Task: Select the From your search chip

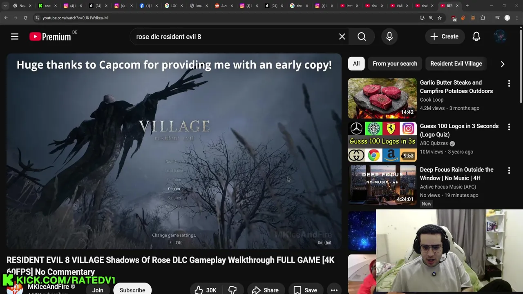Action: (395, 64)
